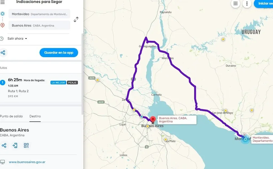
Task: Open the hamburger menu in the sidebar
Action: [3, 2]
